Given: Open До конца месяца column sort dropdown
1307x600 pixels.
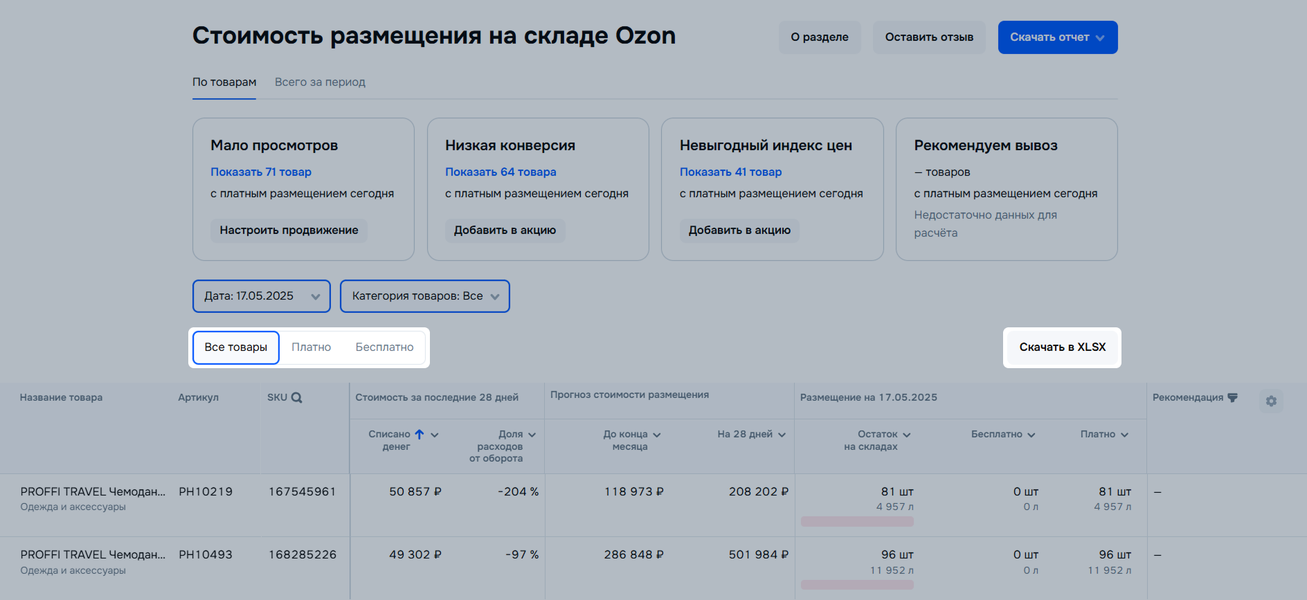Looking at the screenshot, I should click(x=656, y=435).
